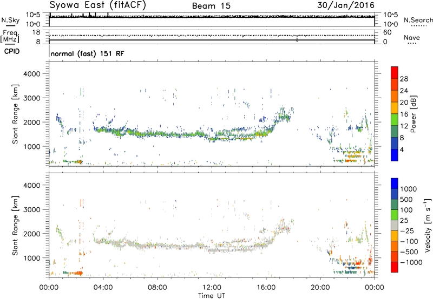Click the '18' frequency axis value
This screenshot has height=299, width=433.
point(36,32)
